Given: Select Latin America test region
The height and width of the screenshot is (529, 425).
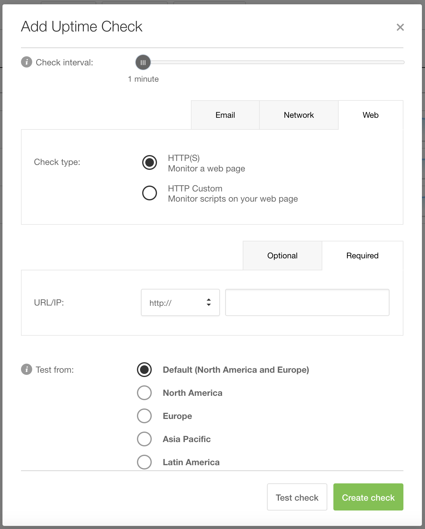Looking at the screenshot, I should point(144,462).
